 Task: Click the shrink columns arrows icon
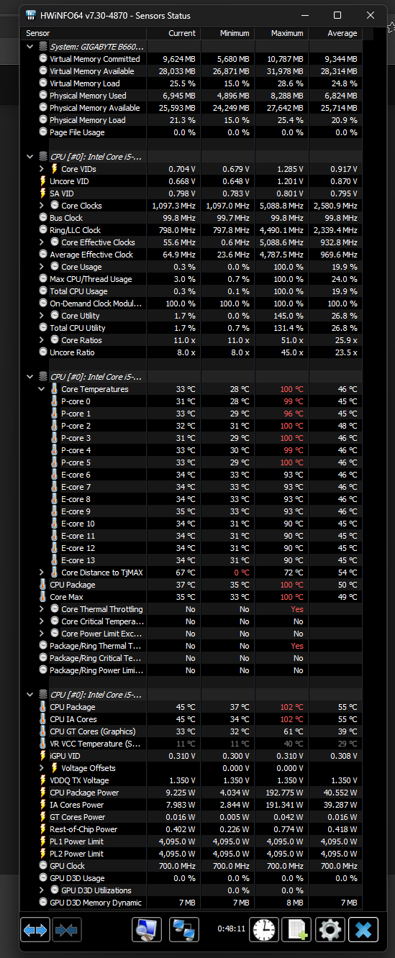[x=67, y=929]
